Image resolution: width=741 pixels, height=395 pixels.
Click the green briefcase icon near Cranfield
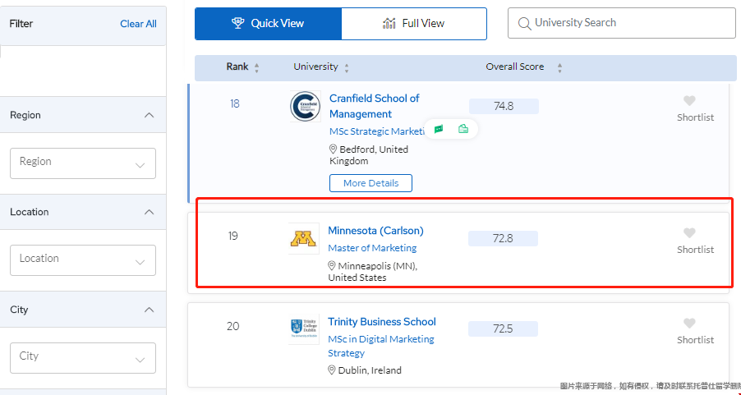(x=463, y=129)
